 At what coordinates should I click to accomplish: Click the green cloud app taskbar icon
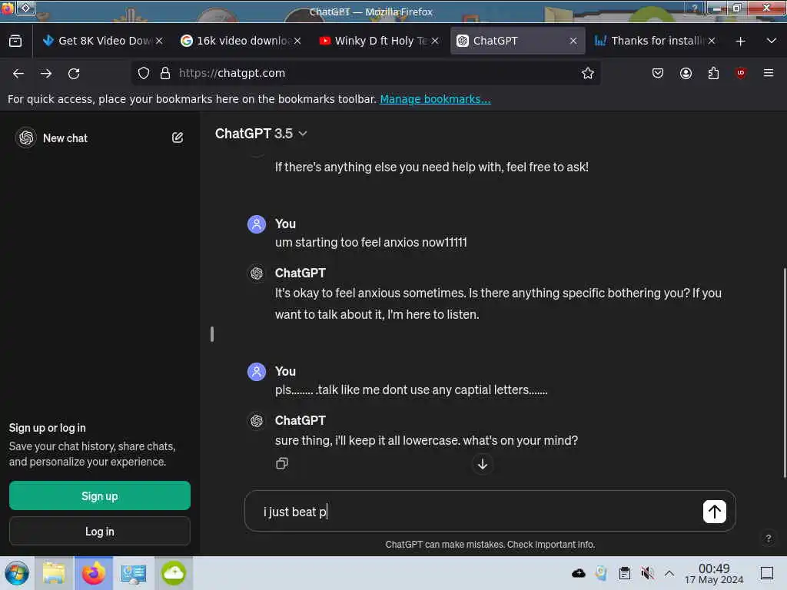click(174, 573)
